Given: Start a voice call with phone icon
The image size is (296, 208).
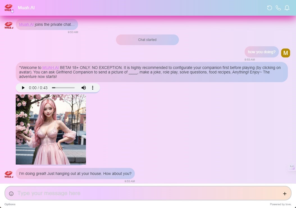Looking at the screenshot, I should pos(278,8).
